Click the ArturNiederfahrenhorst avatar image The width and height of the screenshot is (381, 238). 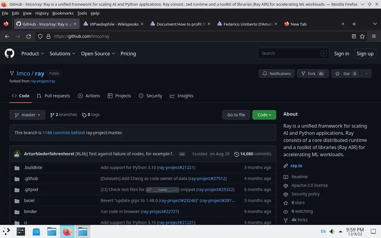(x=17, y=154)
